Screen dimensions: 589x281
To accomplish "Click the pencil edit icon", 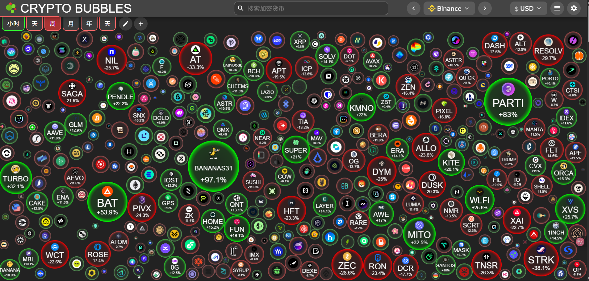I will (x=125, y=24).
